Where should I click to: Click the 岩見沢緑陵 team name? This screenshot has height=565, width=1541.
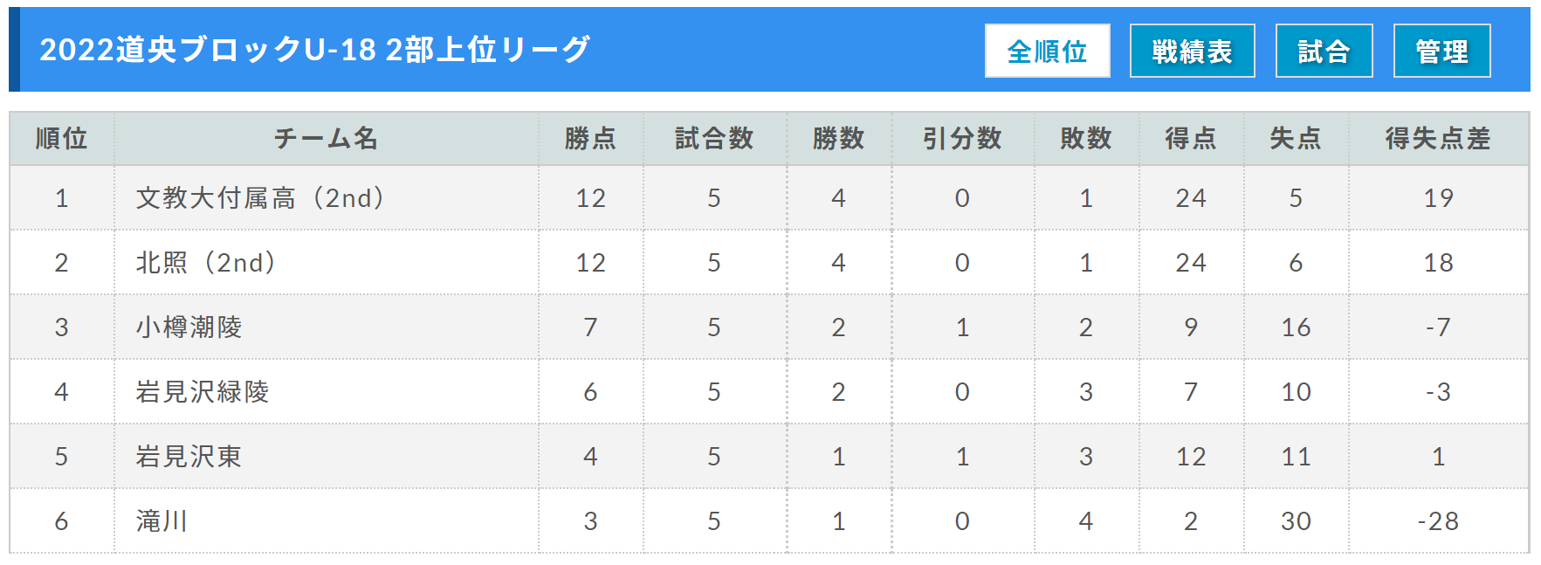point(202,392)
